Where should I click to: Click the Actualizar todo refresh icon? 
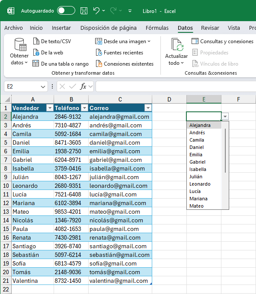point(177,44)
